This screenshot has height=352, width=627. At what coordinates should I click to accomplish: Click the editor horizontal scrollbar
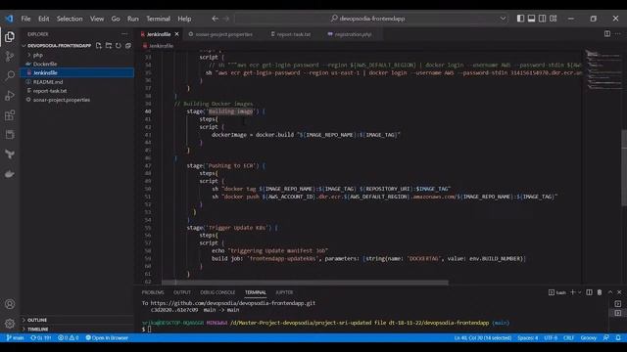click(305, 283)
